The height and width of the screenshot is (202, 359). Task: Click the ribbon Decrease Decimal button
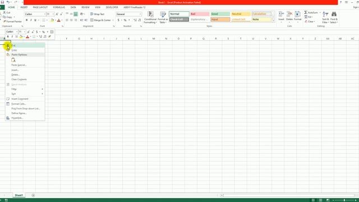[x=140, y=20]
